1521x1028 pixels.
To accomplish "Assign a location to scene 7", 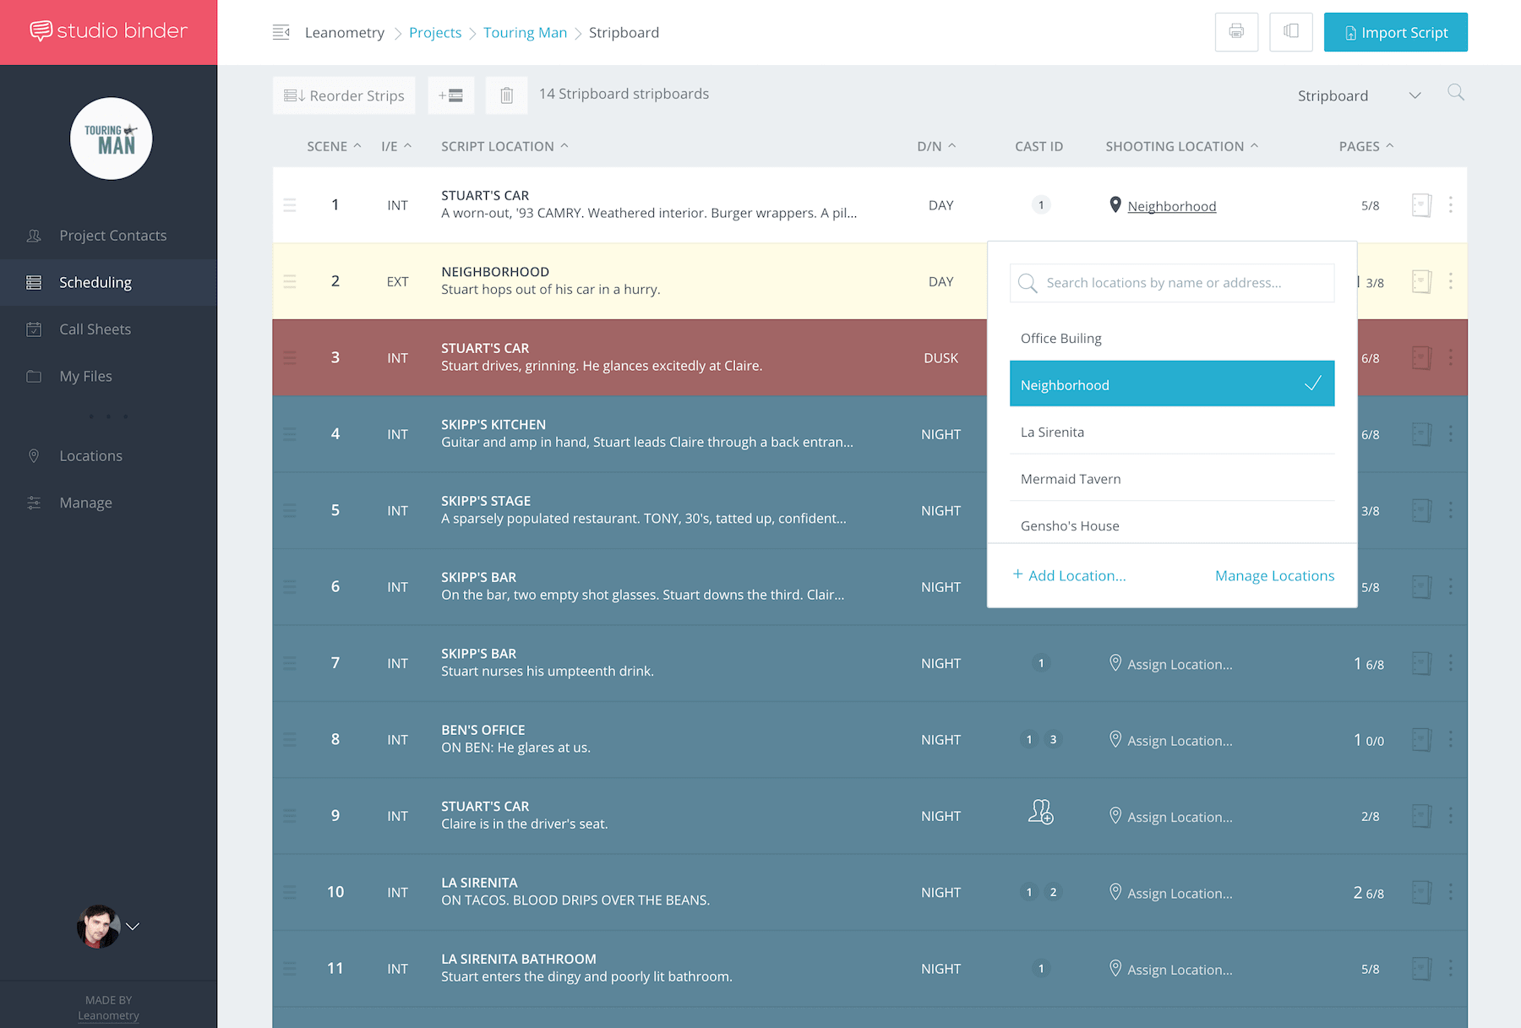I will [1170, 664].
